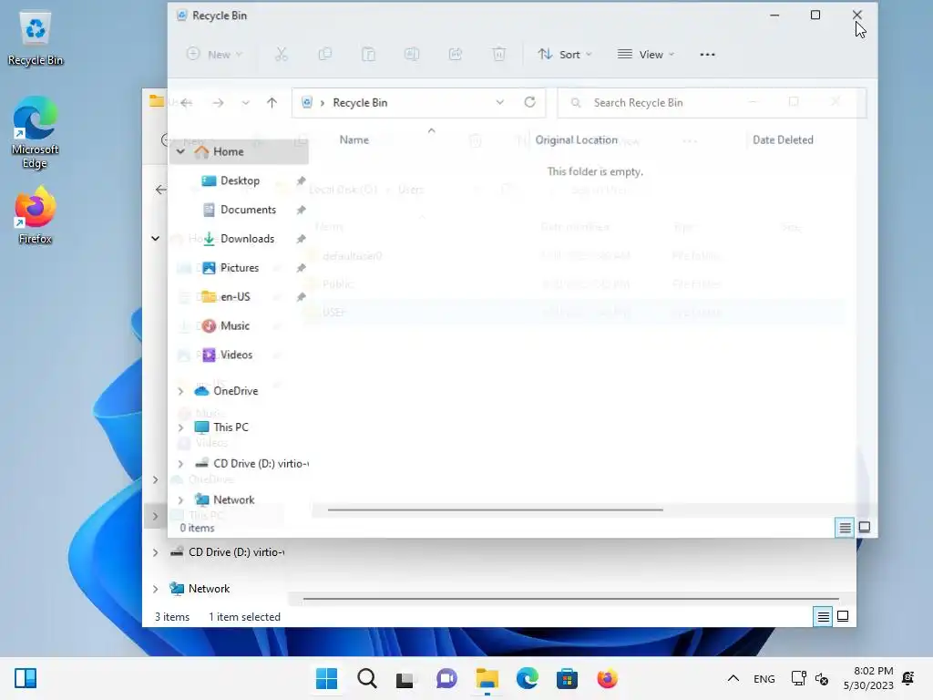The height and width of the screenshot is (700, 933).
Task: Open the See more ellipsis menu
Action: click(707, 54)
